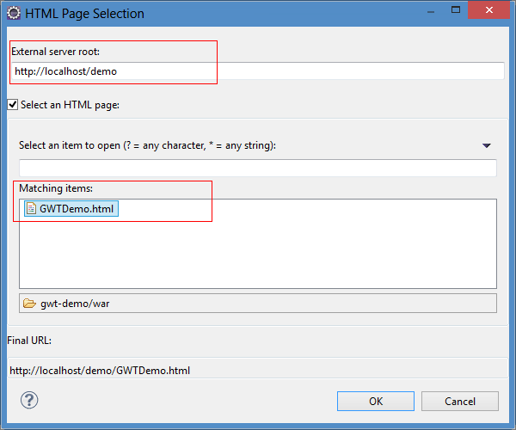Click the Final URL text field

pyautogui.click(x=258, y=371)
